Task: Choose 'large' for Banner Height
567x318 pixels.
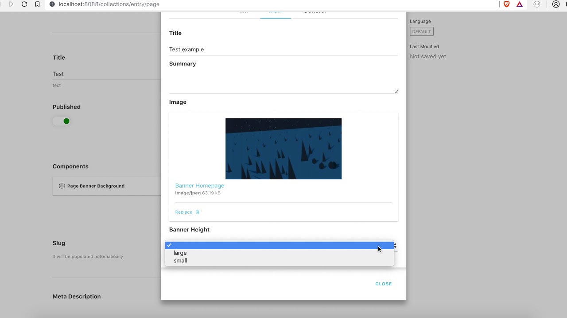Action: [279, 253]
